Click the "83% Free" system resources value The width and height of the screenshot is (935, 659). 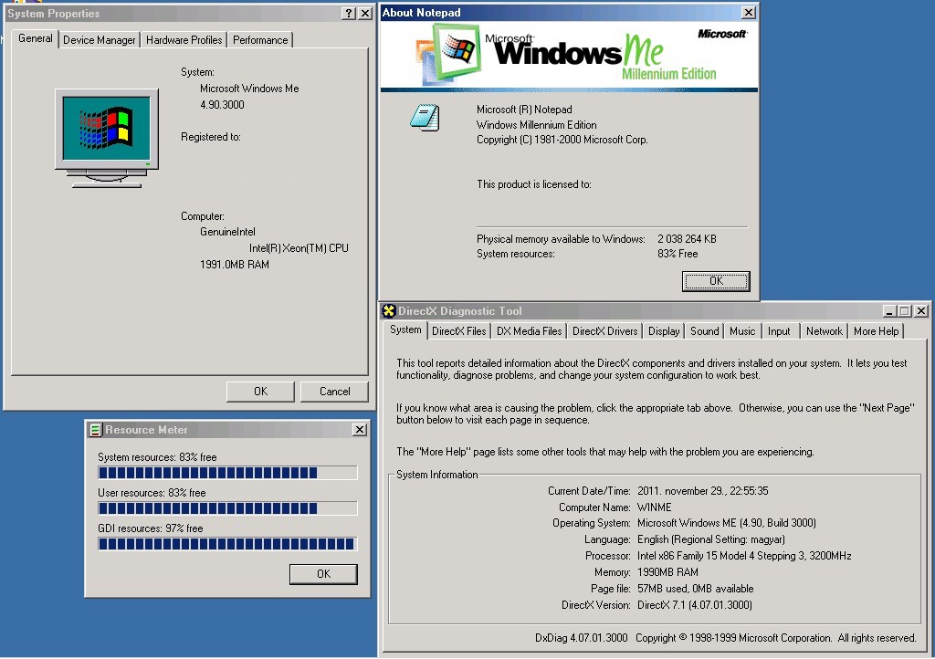[x=678, y=254]
